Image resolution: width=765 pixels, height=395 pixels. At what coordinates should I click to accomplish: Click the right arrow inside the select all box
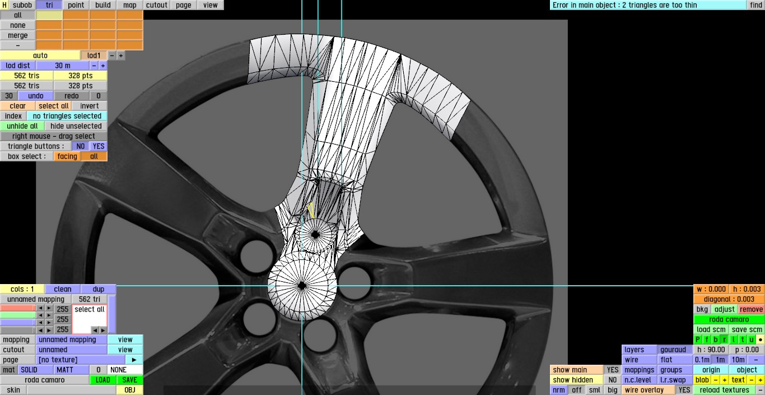coord(103,330)
